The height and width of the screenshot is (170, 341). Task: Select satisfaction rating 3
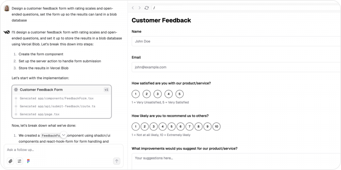157,94
